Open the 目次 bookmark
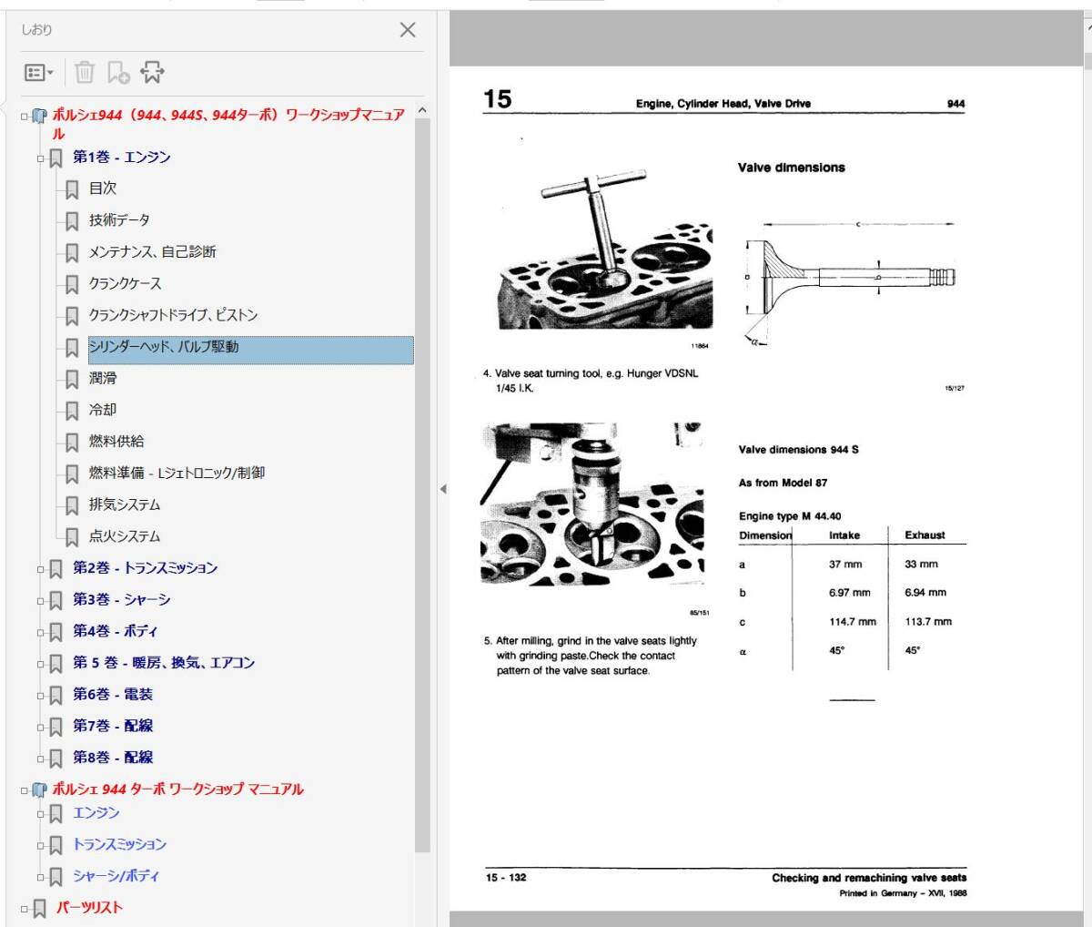The height and width of the screenshot is (927, 1092). click(103, 188)
